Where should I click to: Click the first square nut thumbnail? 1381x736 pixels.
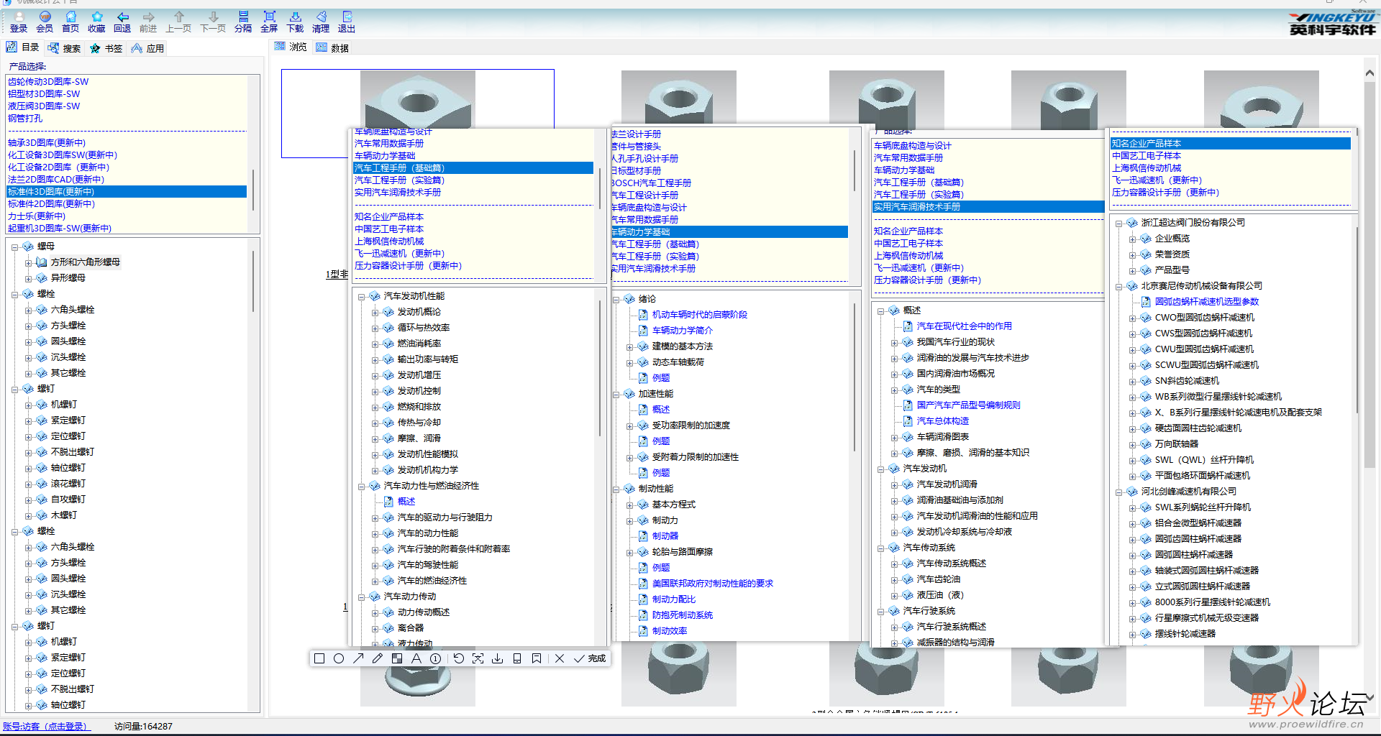pos(417,101)
